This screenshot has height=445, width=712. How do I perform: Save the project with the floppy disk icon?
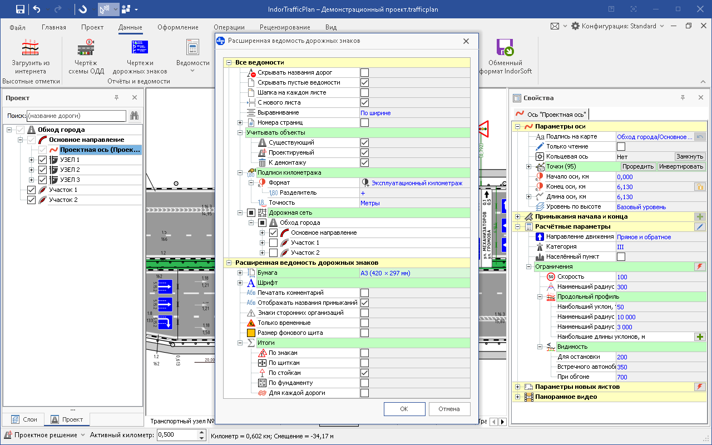pyautogui.click(x=20, y=9)
